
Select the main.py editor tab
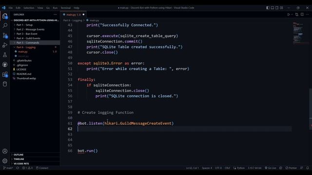(74, 15)
